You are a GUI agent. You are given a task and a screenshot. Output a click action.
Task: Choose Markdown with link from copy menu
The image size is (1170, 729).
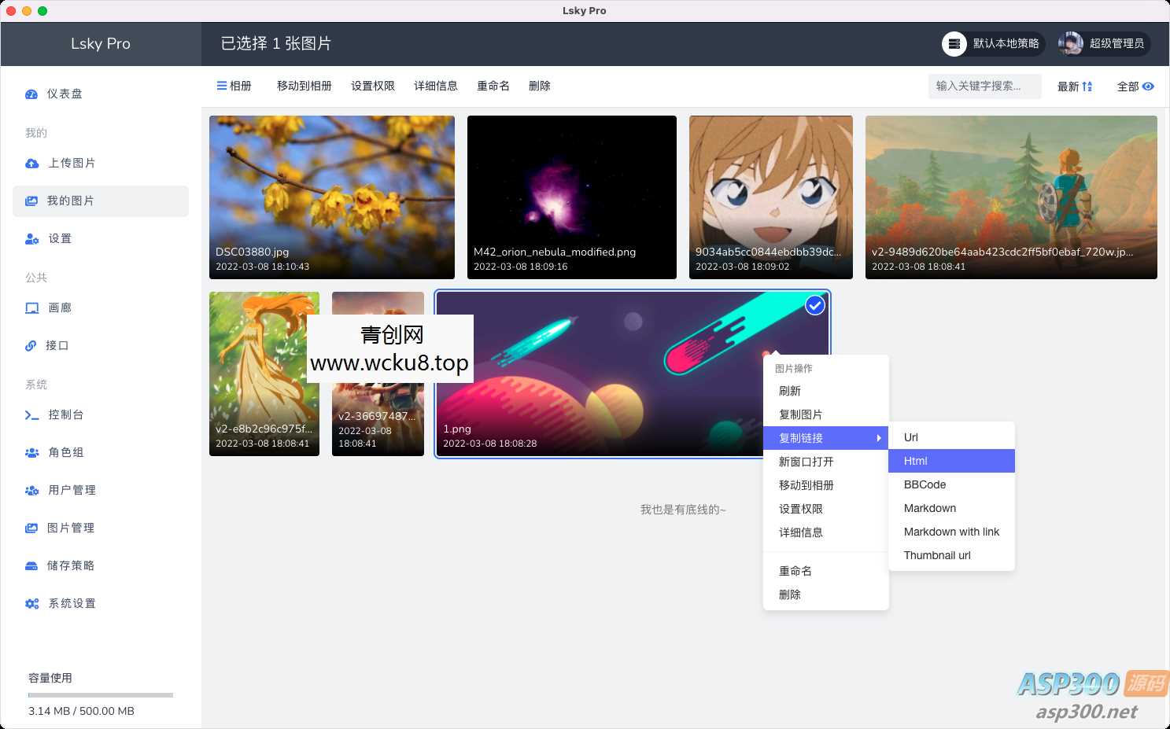click(951, 532)
